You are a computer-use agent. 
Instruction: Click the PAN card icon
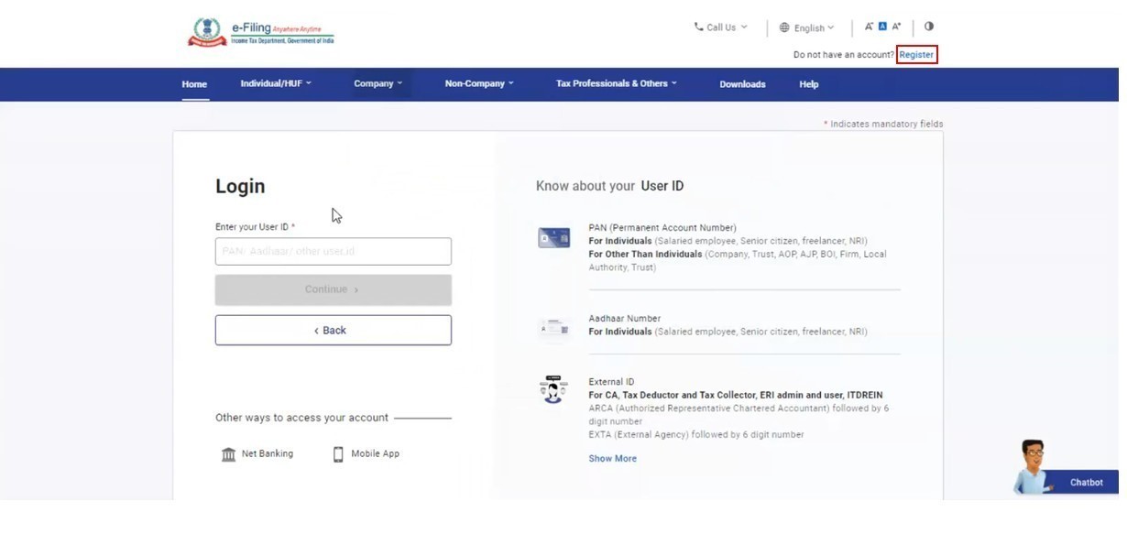[x=553, y=238]
